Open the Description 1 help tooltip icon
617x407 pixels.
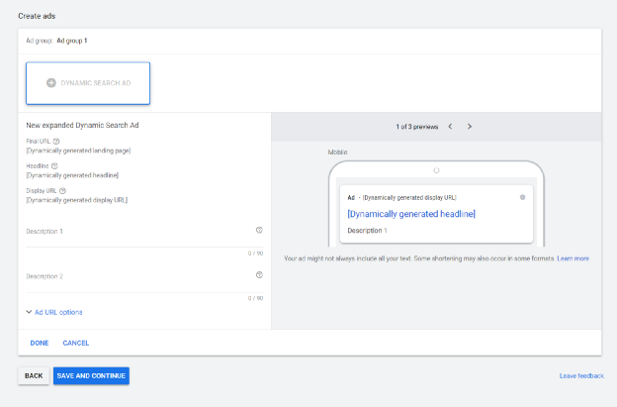[x=259, y=231]
